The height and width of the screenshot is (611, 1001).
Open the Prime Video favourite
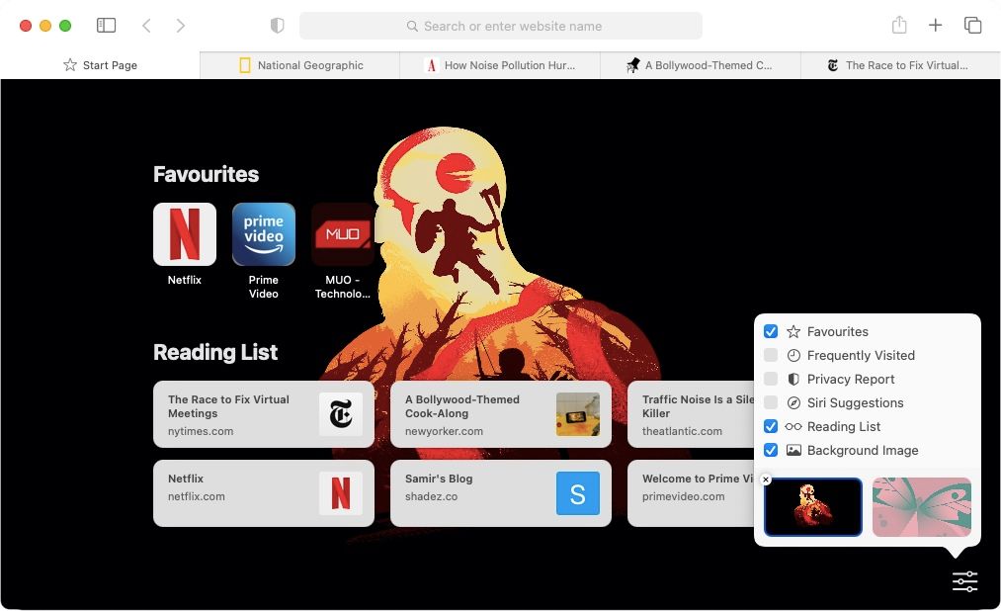click(x=263, y=234)
